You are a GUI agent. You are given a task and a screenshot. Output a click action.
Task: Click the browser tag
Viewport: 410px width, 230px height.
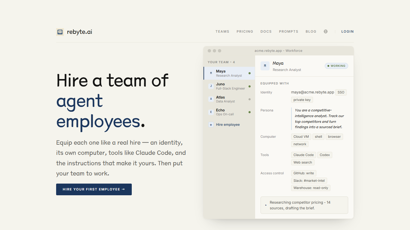tap(334, 137)
